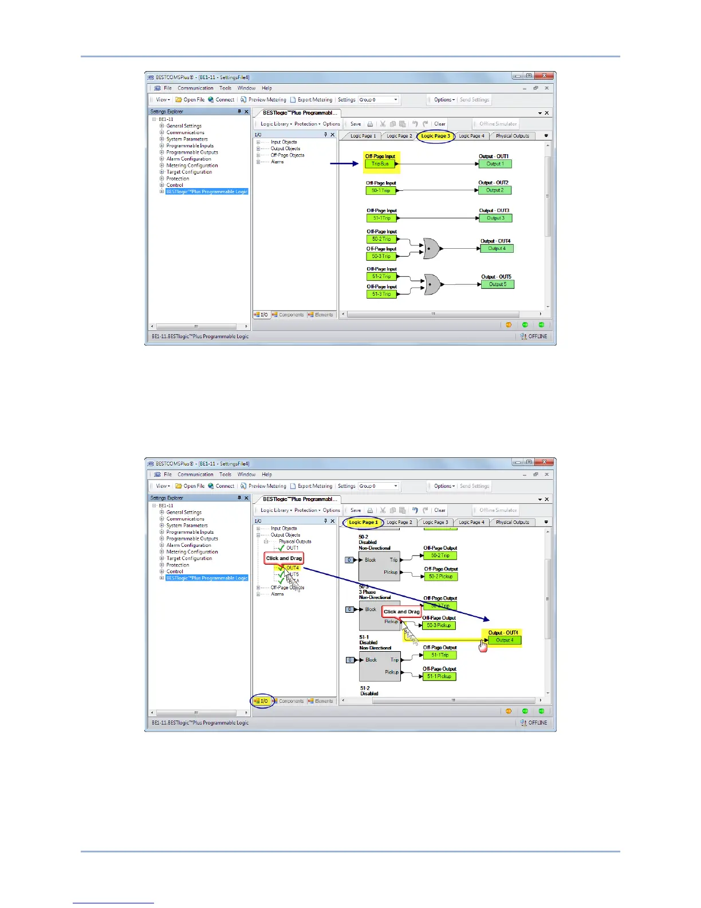
Task: Click Open File folder icon in lower window
Action: (x=179, y=486)
